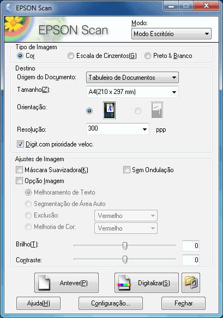
Task: Toggle Digit.com prioridade veloc. checkbox
Action: 55,144
